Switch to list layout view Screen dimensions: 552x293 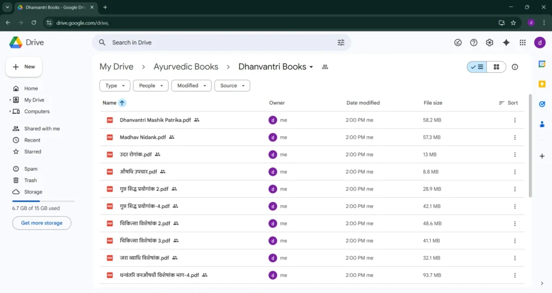click(x=477, y=67)
